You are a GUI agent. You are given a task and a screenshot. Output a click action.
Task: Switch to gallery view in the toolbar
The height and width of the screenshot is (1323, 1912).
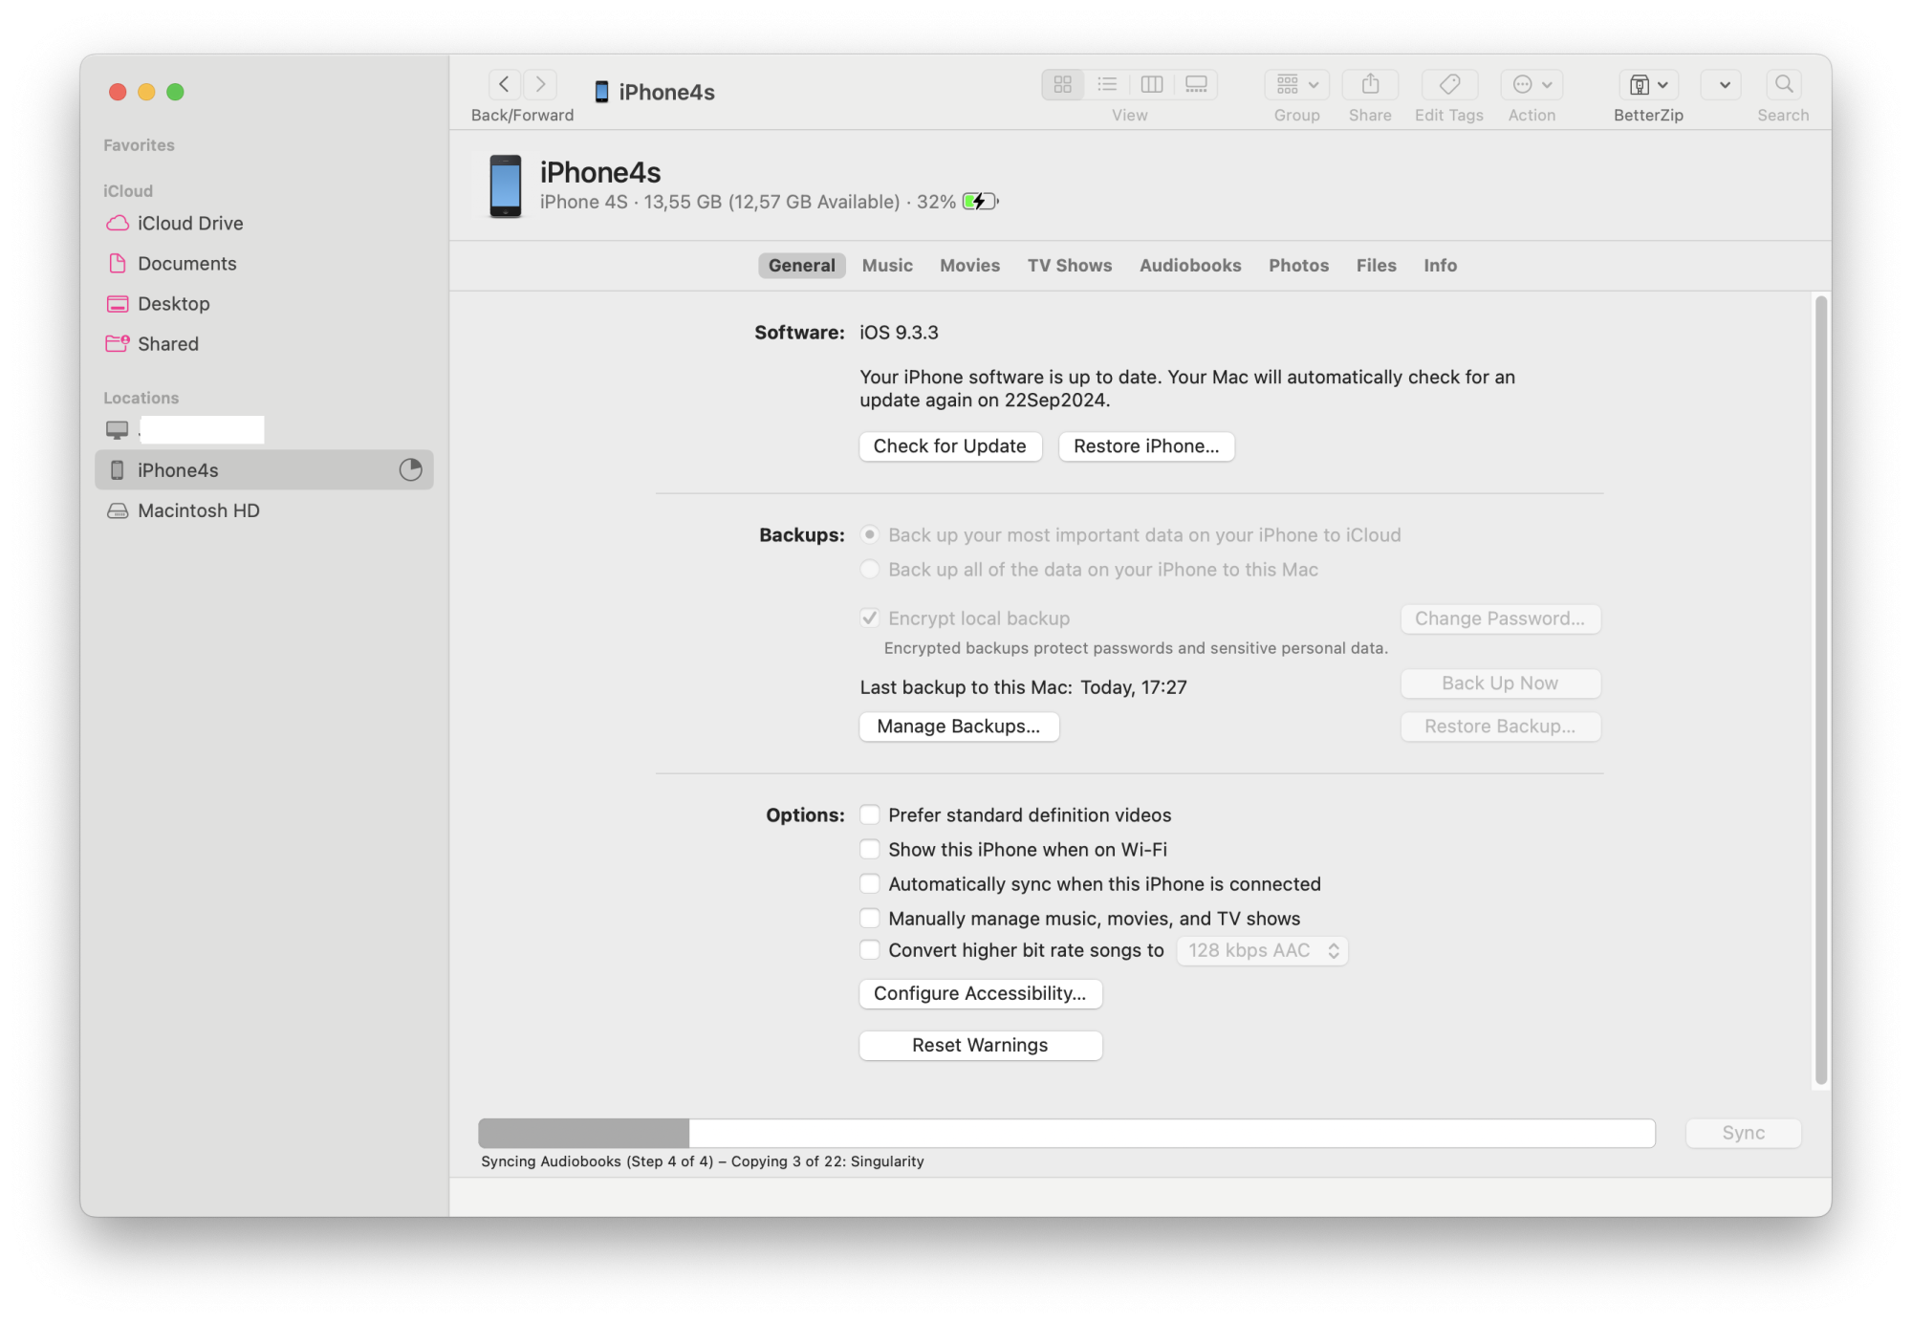(x=1196, y=84)
